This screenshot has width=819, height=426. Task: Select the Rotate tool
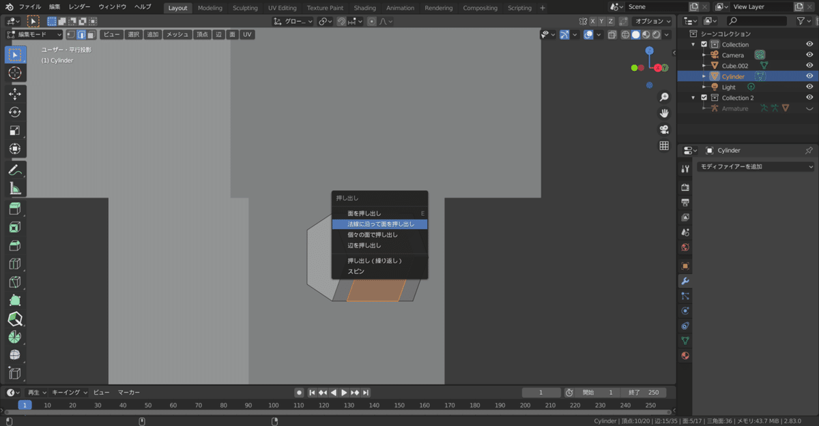pyautogui.click(x=15, y=112)
